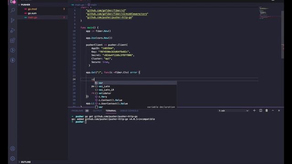Click the main function breadcrumb
This screenshot has height=164, width=292.
(92, 5)
